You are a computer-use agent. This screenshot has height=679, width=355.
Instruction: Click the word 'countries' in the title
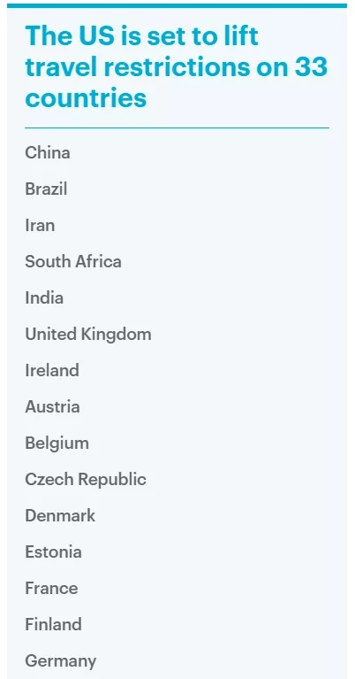click(86, 98)
